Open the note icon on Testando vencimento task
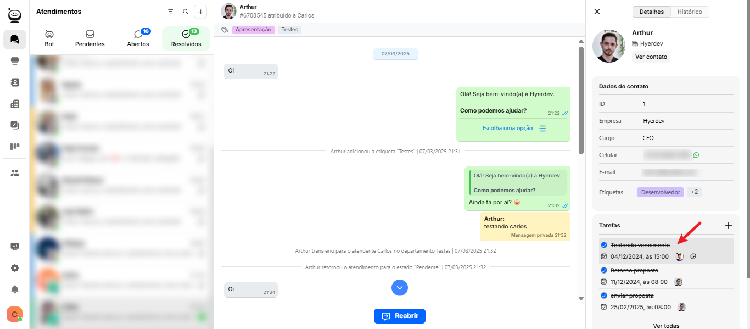750x329 pixels. 693,256
